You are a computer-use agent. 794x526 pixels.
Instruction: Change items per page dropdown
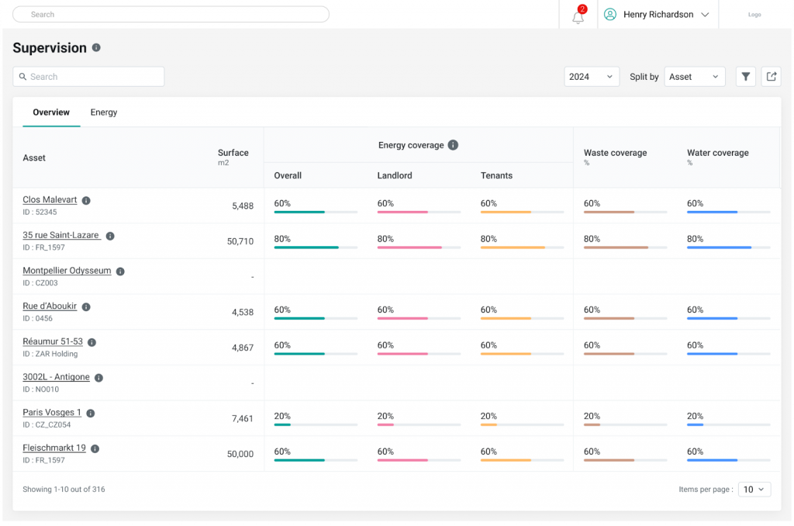(x=754, y=490)
